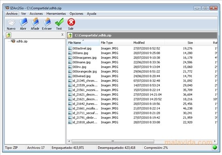This screenshot has height=155, width=222.
Task: Click size value 46,238
Action: pyautogui.click(x=188, y=109)
